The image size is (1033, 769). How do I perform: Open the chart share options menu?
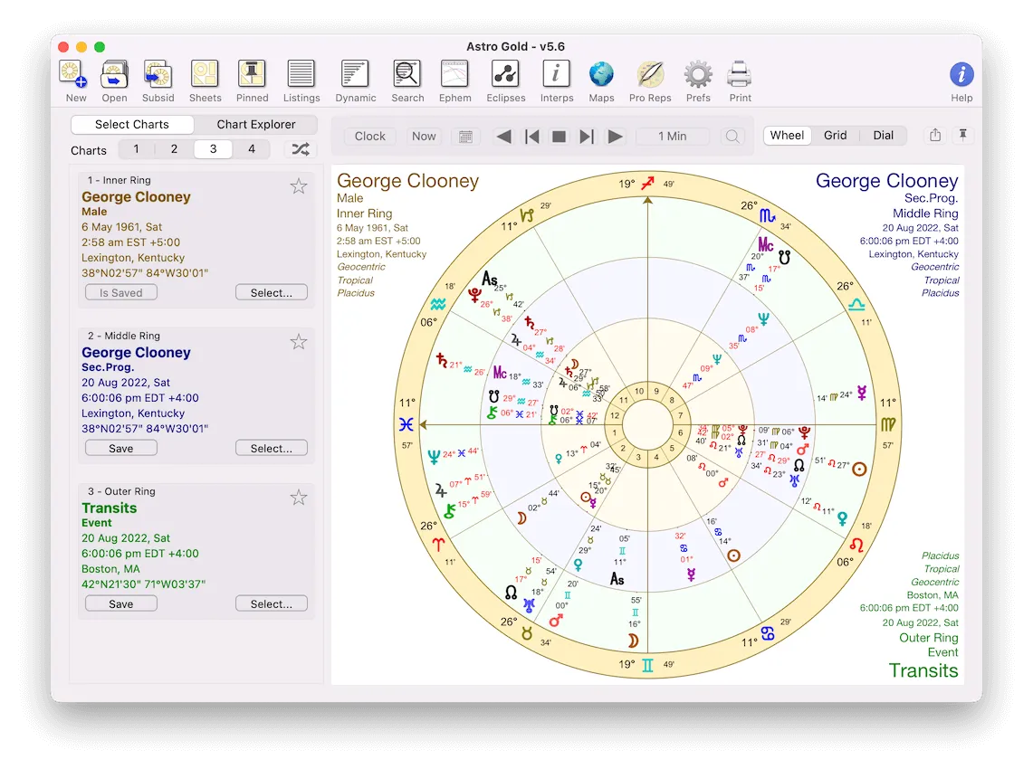934,134
